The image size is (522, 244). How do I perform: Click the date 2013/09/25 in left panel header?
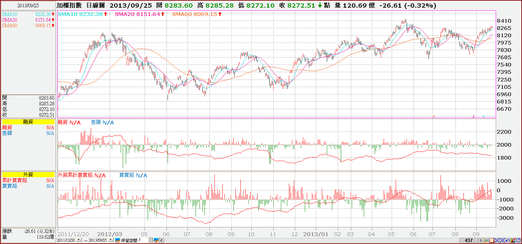[28, 6]
